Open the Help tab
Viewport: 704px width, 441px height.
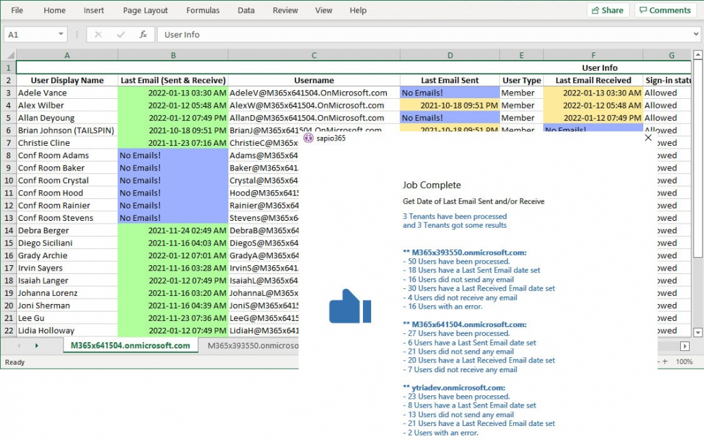[358, 10]
